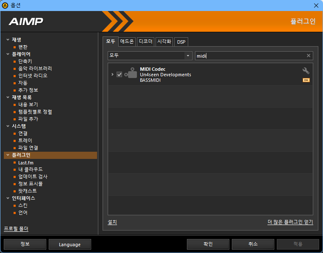Select 단축키 in the options tree
The width and height of the screenshot is (323, 253).
pos(25,61)
